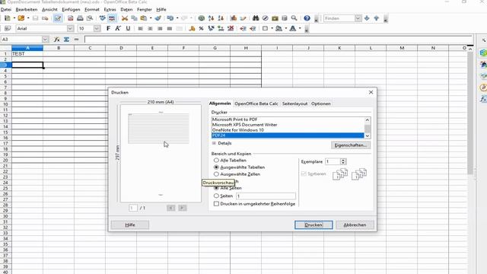
Task: Click the Italic K formatting icon
Action: [x=118, y=28]
